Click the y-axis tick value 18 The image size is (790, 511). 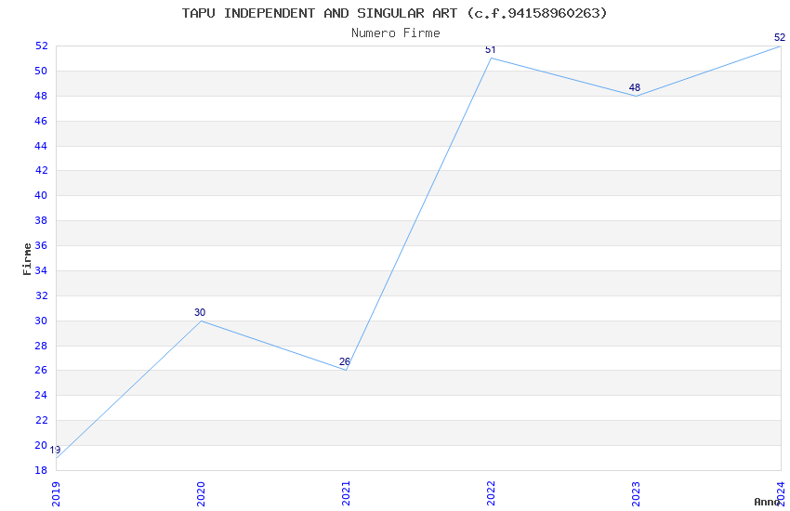coord(41,470)
